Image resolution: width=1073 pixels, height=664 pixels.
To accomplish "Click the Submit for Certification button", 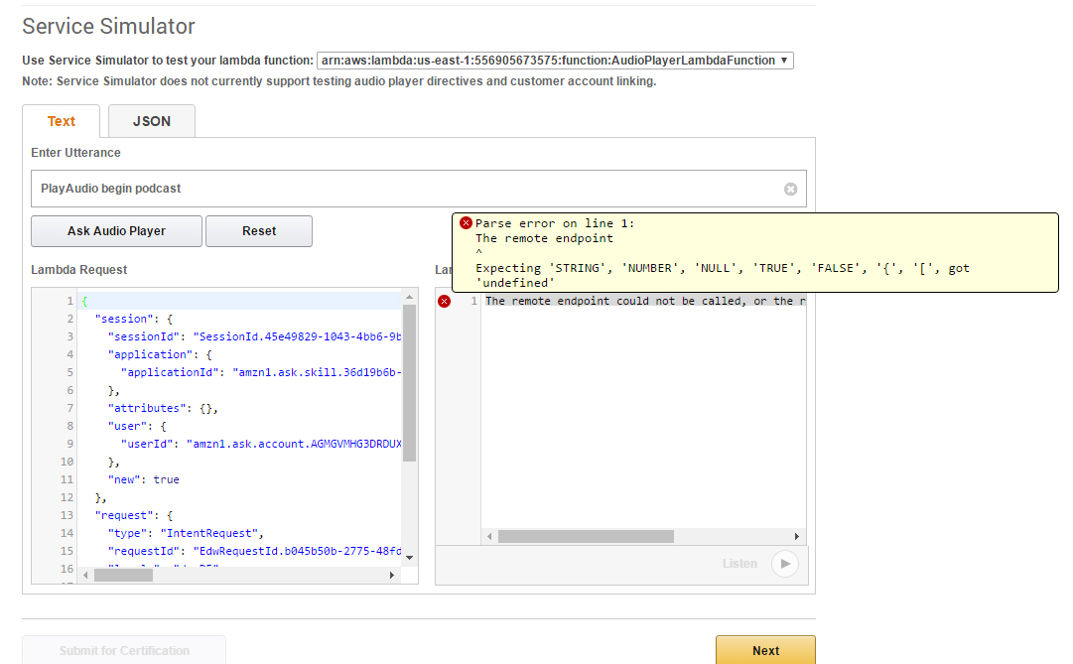I will 124,650.
